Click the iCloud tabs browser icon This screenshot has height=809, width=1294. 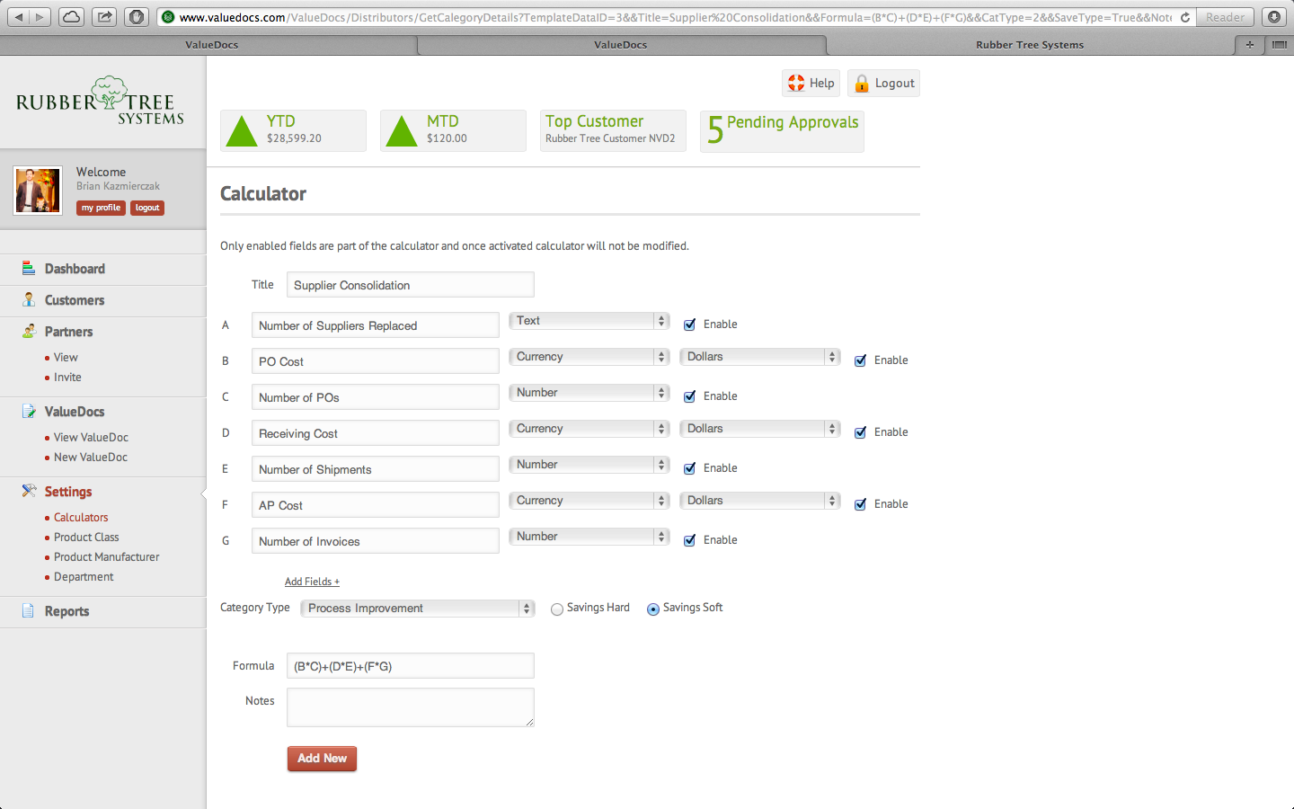coord(71,17)
